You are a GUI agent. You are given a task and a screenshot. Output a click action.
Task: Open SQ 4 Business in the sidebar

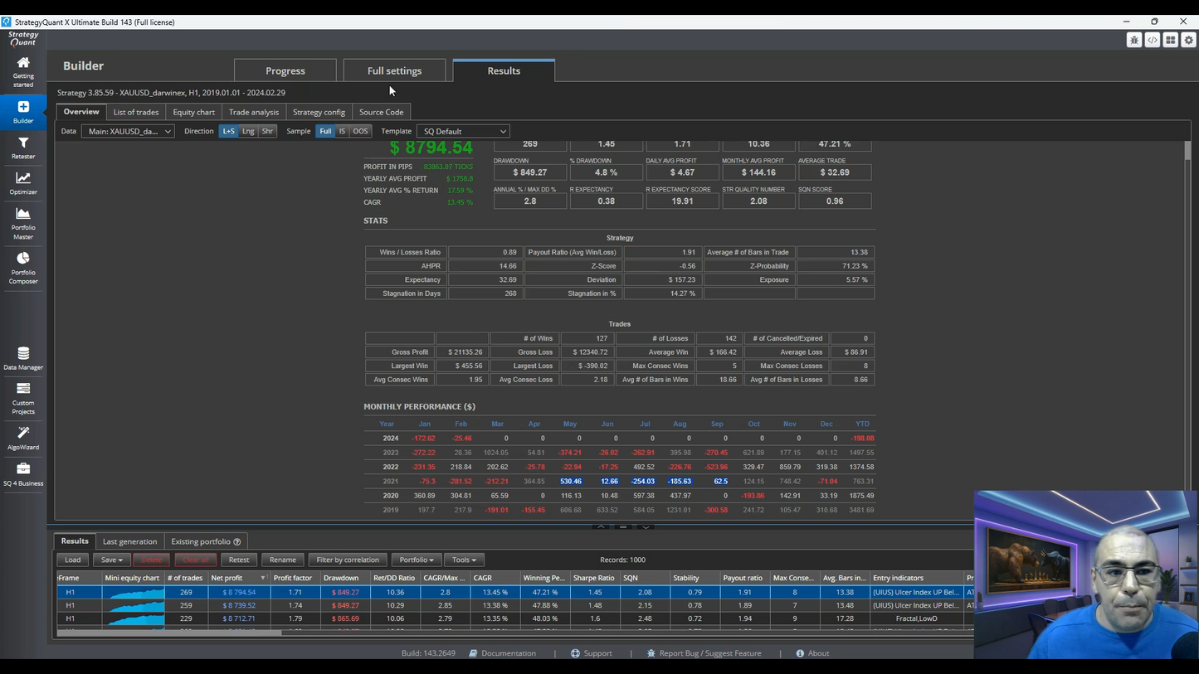[x=23, y=474]
